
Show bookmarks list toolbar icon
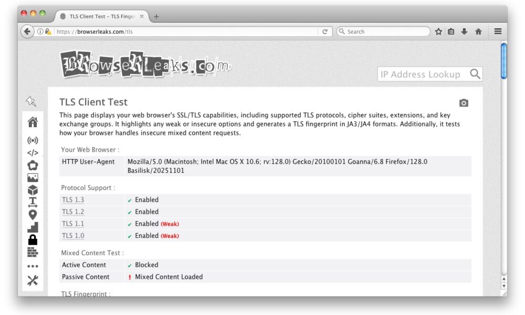tap(451, 31)
